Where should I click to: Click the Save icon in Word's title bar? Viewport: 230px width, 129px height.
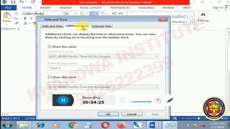point(13,2)
